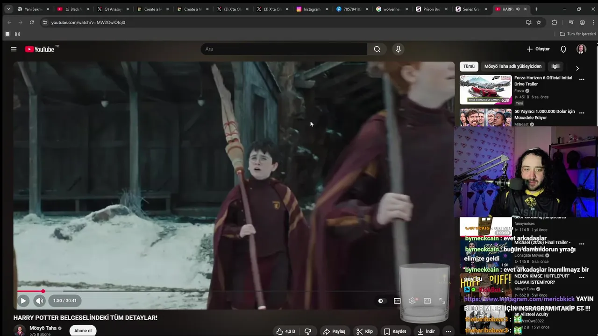
Task: Click the YouTube search magnifier button
Action: coord(377,49)
